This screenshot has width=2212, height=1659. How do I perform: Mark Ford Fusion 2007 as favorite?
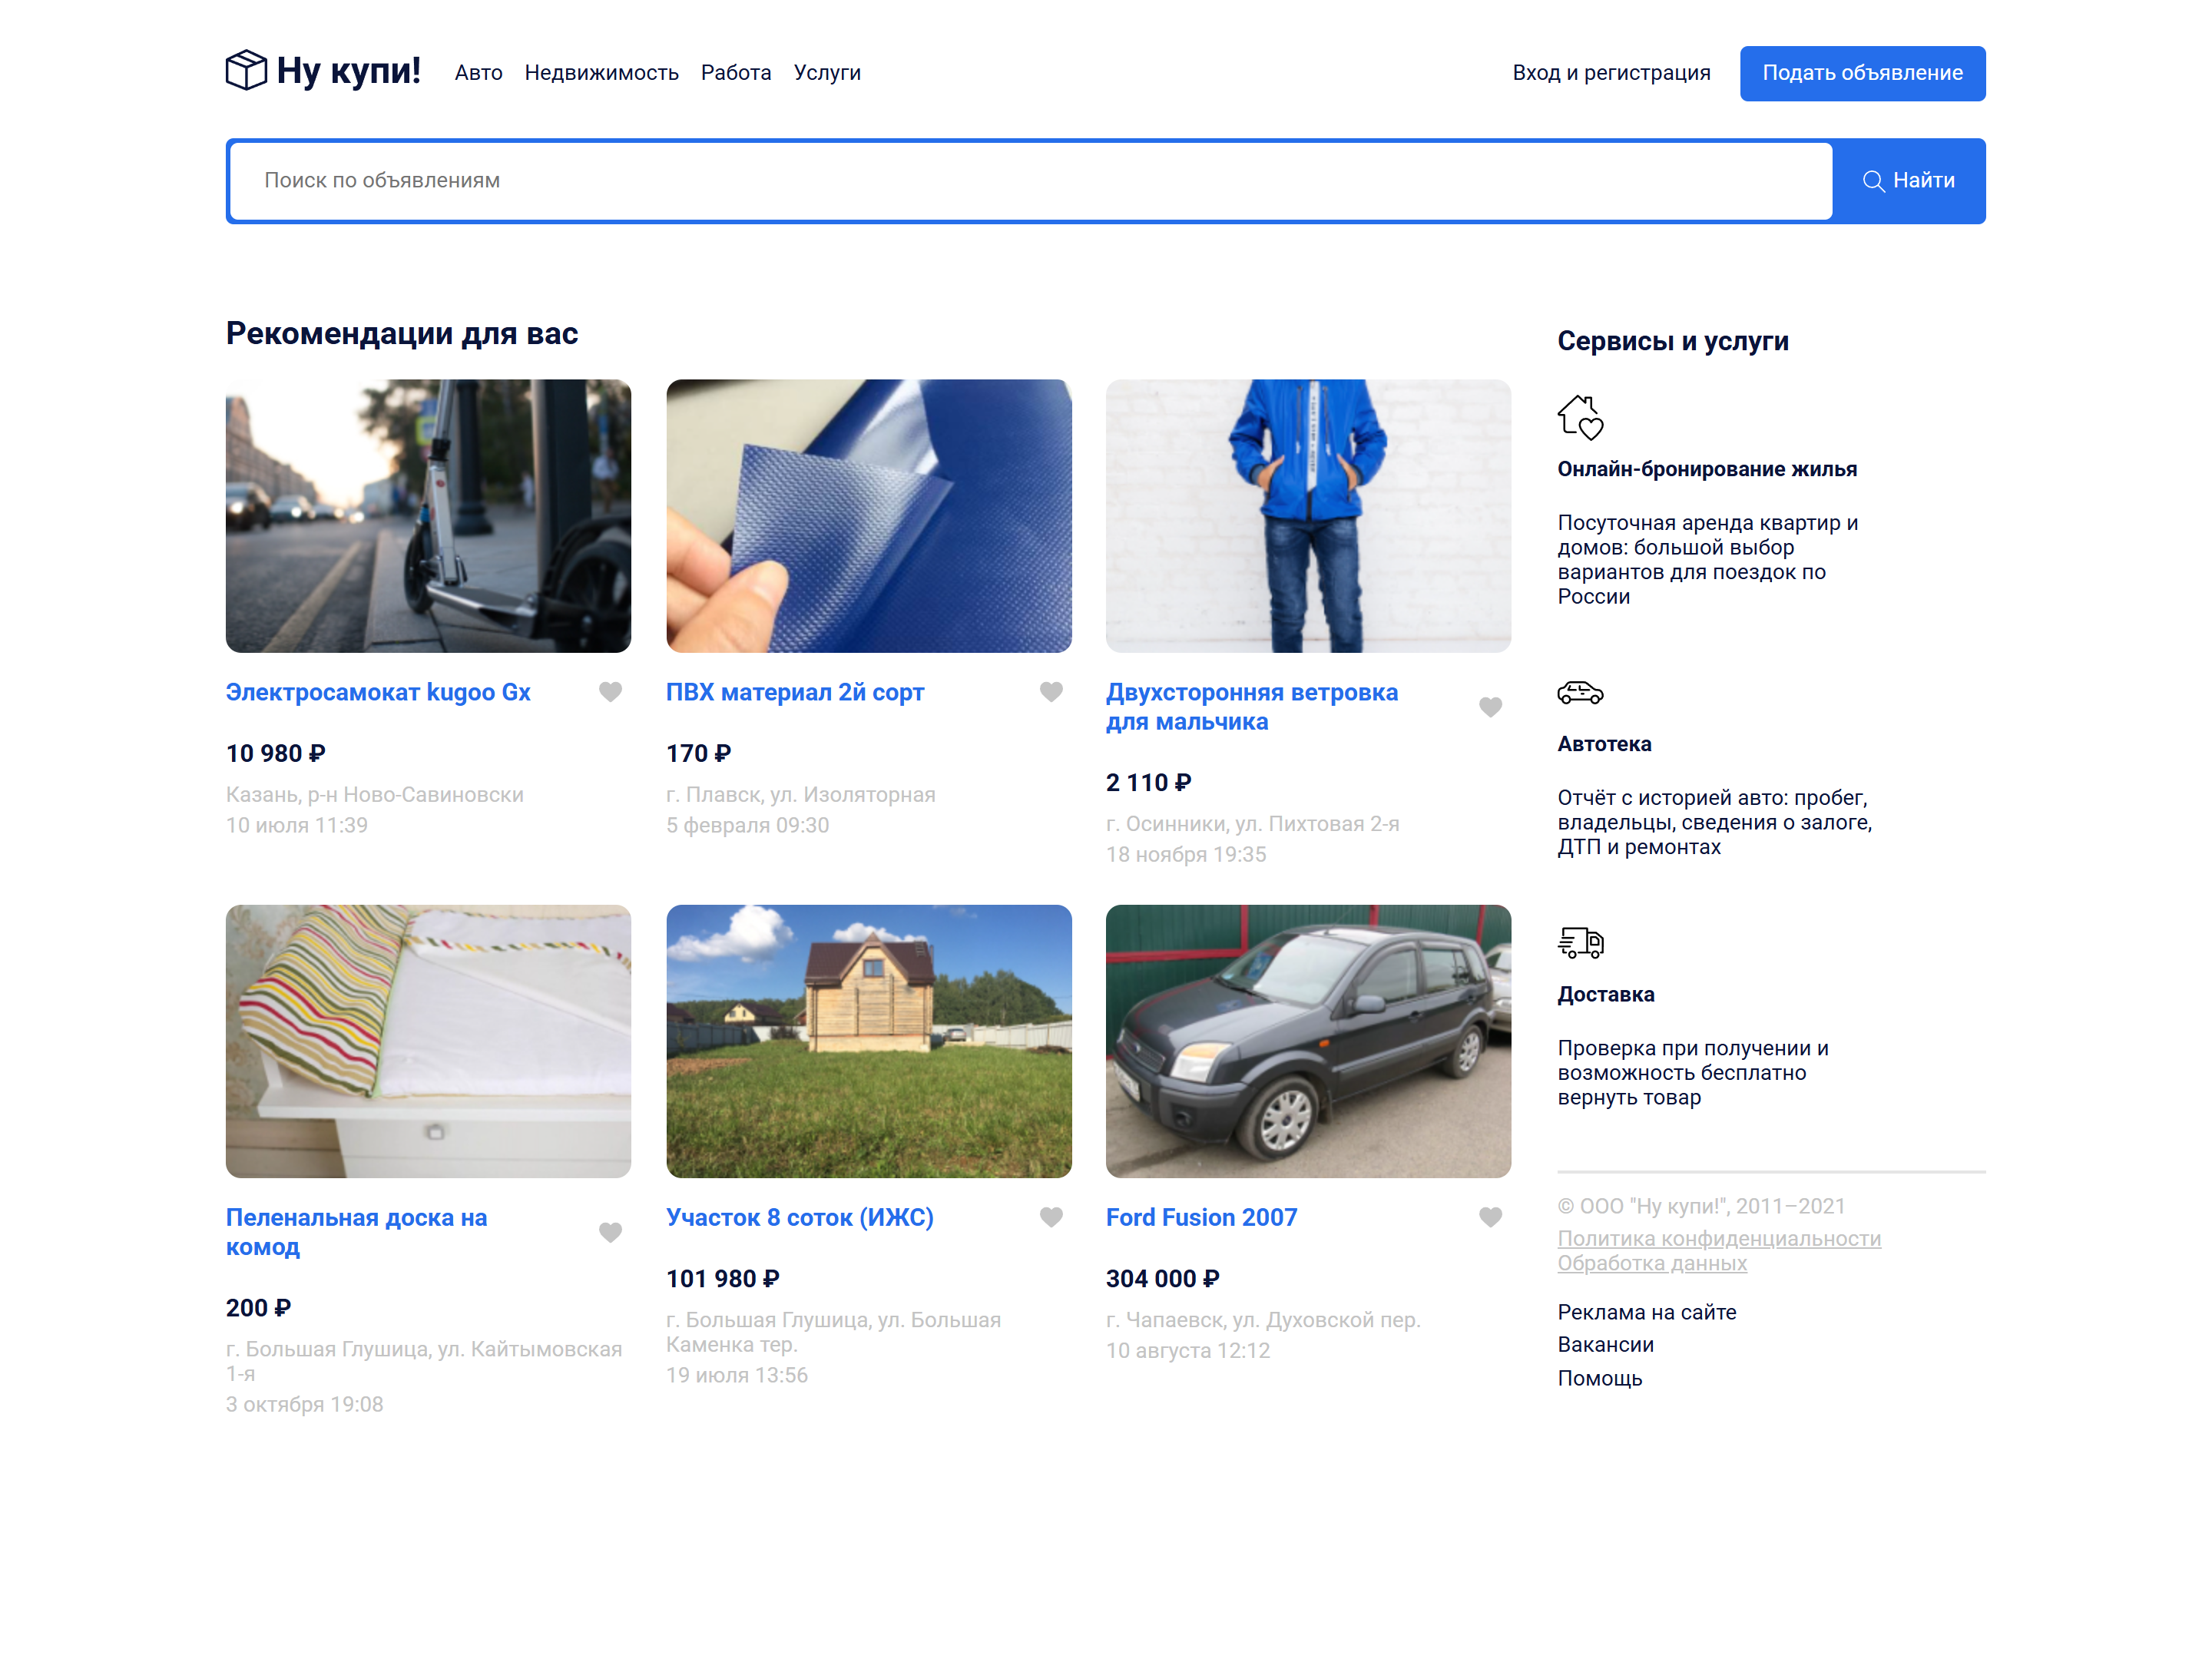(x=1490, y=1217)
